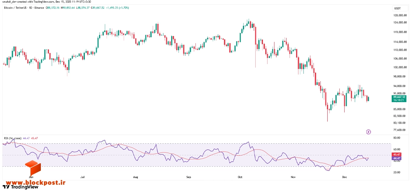The height and width of the screenshot is (192, 411).
Task: Click the orange Blockpost cube logo
Action: 33,169
